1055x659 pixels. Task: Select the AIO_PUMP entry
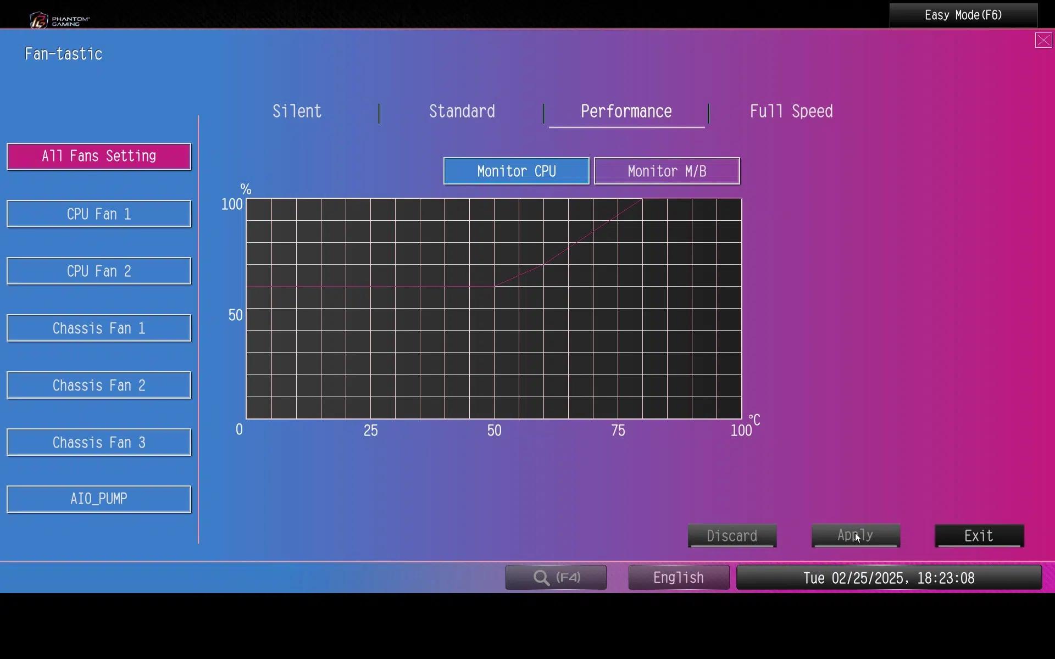click(x=99, y=499)
